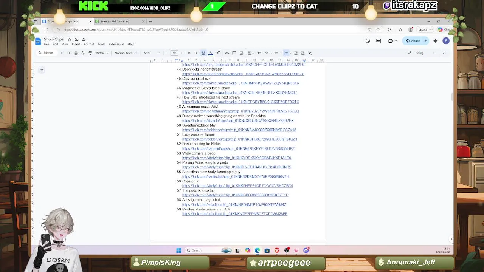Click the Move to folder icon

[76, 39]
